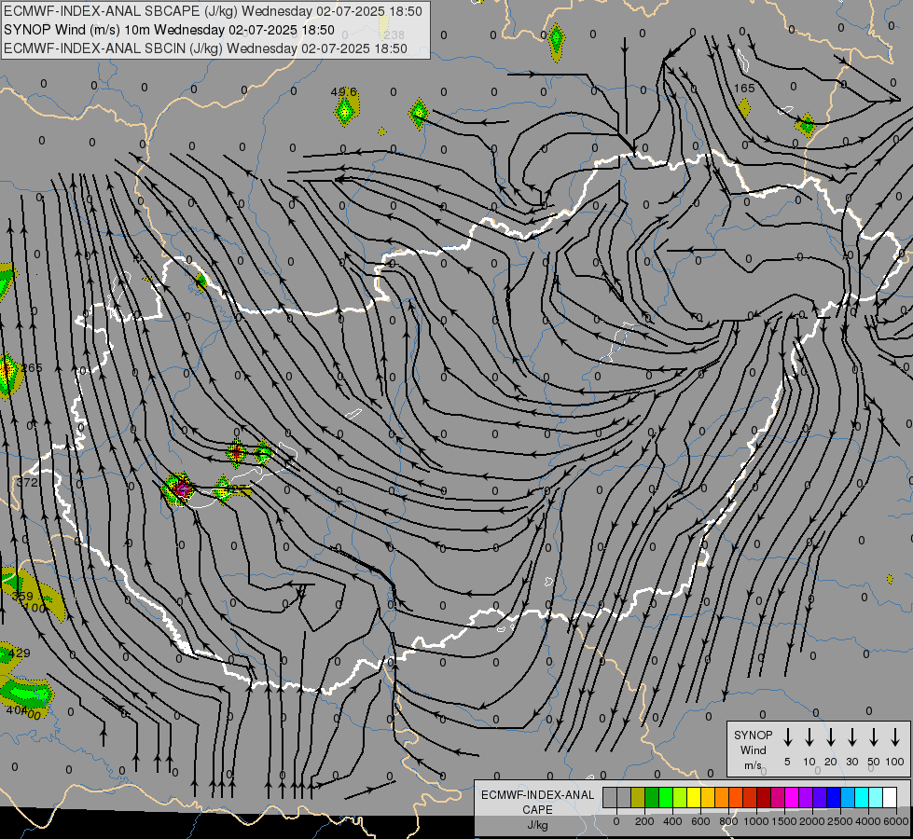This screenshot has width=913, height=839.
Task: Click the 30 m/s wind arrow in legend
Action: click(851, 736)
